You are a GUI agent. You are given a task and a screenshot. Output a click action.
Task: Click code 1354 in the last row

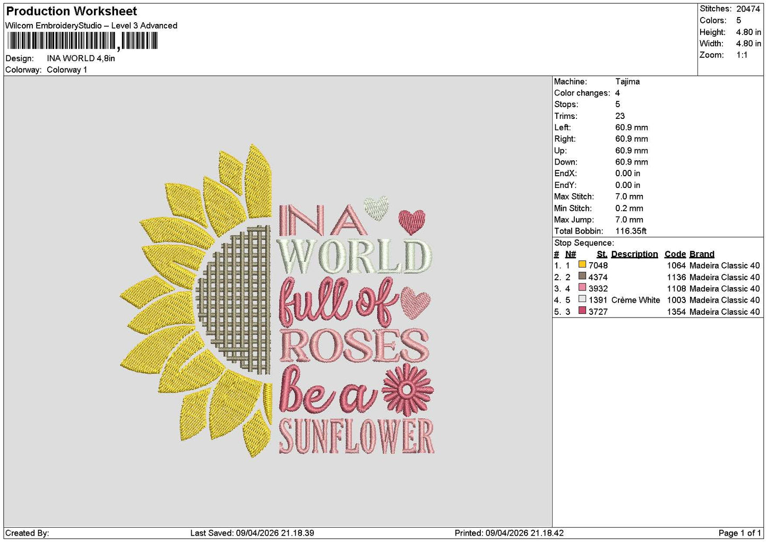[x=676, y=312]
